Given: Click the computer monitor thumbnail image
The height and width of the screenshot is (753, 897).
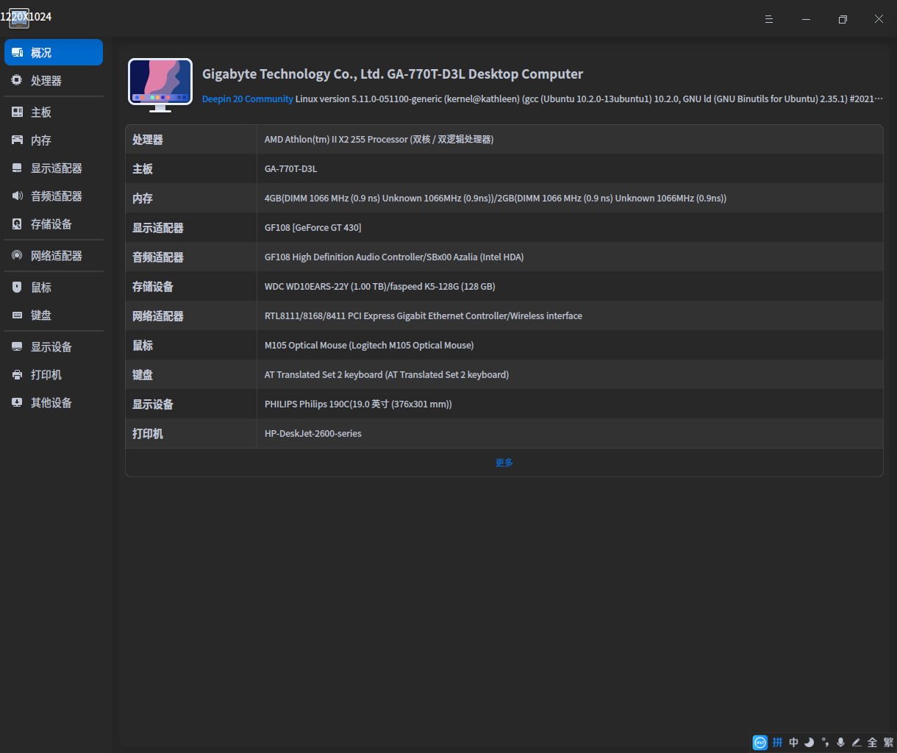Looking at the screenshot, I should [160, 83].
